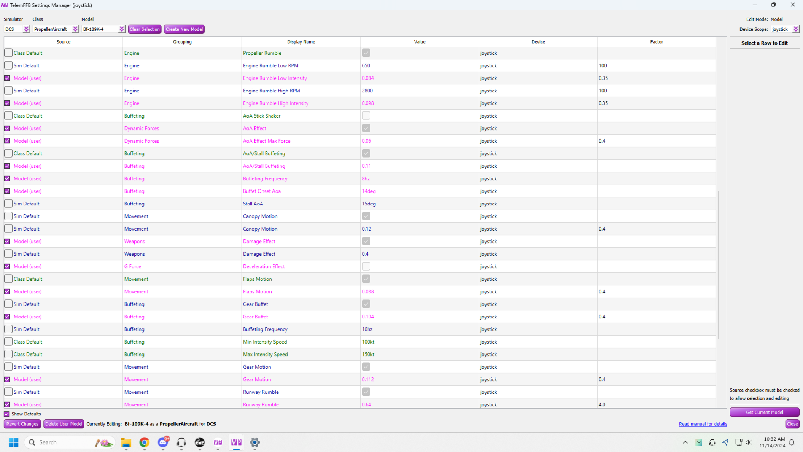The height and width of the screenshot is (452, 803).
Task: Open the notification bell in the system tray
Action: click(x=792, y=442)
